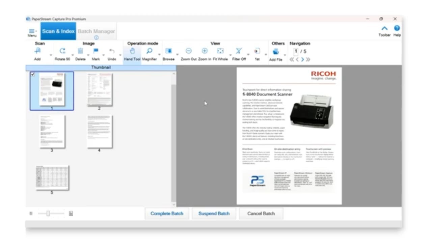The image size is (432, 243).
Task: Toggle the checkbox on thumbnail 1
Action: pos(33,74)
